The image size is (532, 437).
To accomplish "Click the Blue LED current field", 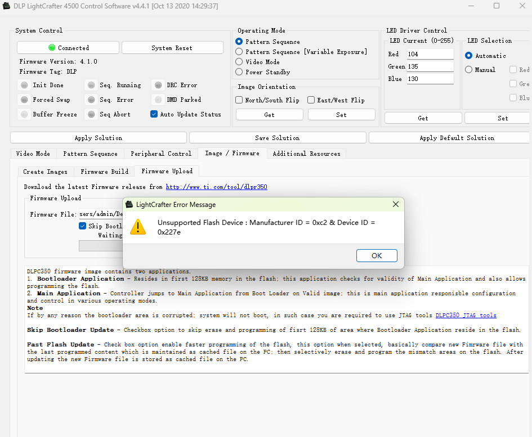I will 430,79.
